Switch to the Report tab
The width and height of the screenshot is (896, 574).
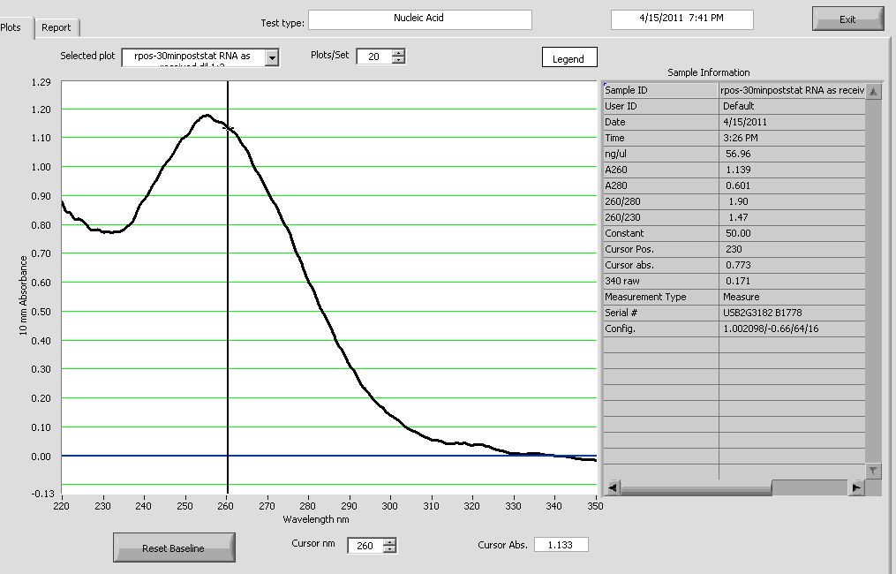click(x=56, y=27)
